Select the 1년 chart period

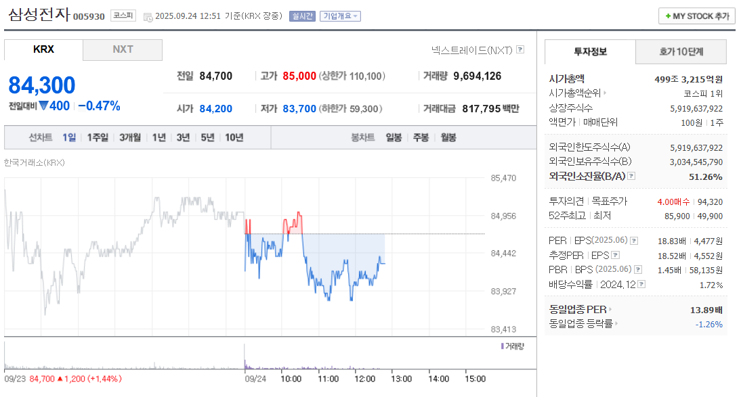[158, 137]
